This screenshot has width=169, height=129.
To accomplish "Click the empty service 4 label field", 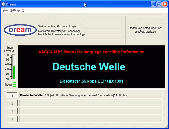I will click(x=91, y=119).
